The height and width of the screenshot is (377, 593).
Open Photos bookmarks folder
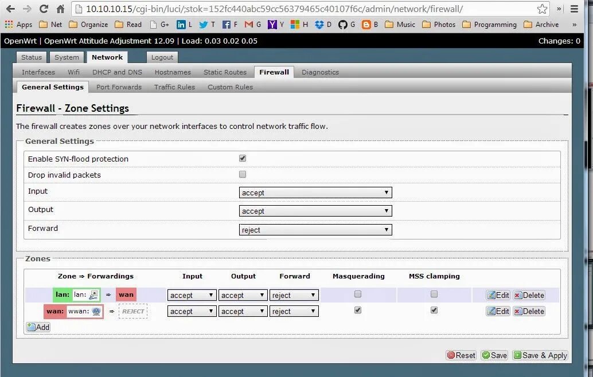pyautogui.click(x=439, y=25)
